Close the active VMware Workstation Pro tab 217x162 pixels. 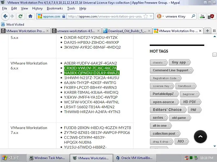200,31
